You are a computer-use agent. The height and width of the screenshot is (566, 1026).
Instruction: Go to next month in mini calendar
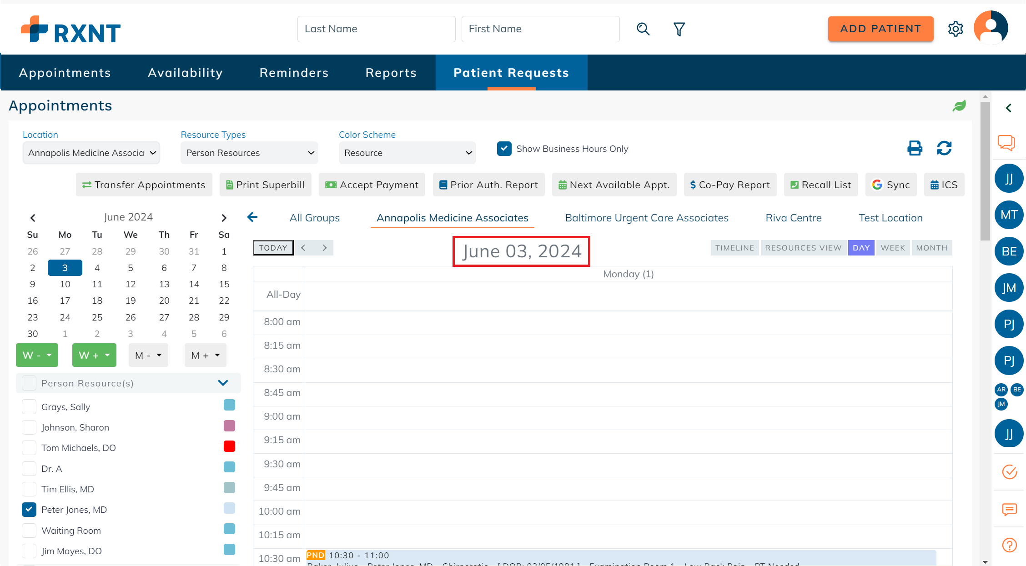tap(224, 218)
